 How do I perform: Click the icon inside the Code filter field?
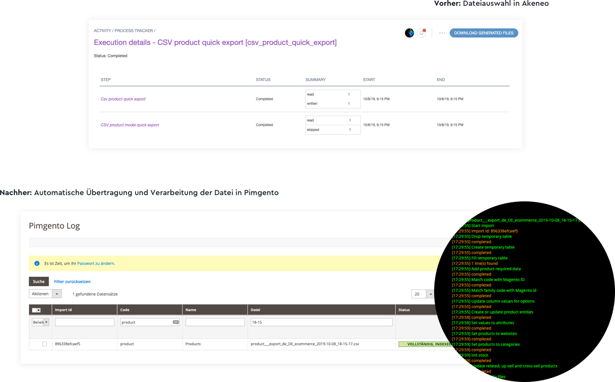click(x=176, y=322)
